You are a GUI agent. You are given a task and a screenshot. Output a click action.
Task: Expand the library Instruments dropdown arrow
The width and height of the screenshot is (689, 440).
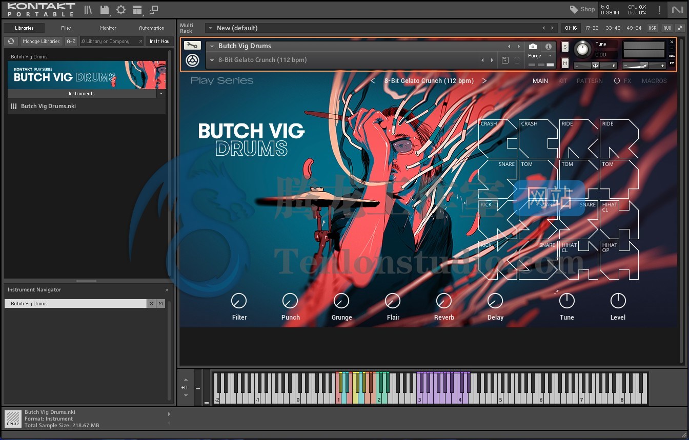161,94
